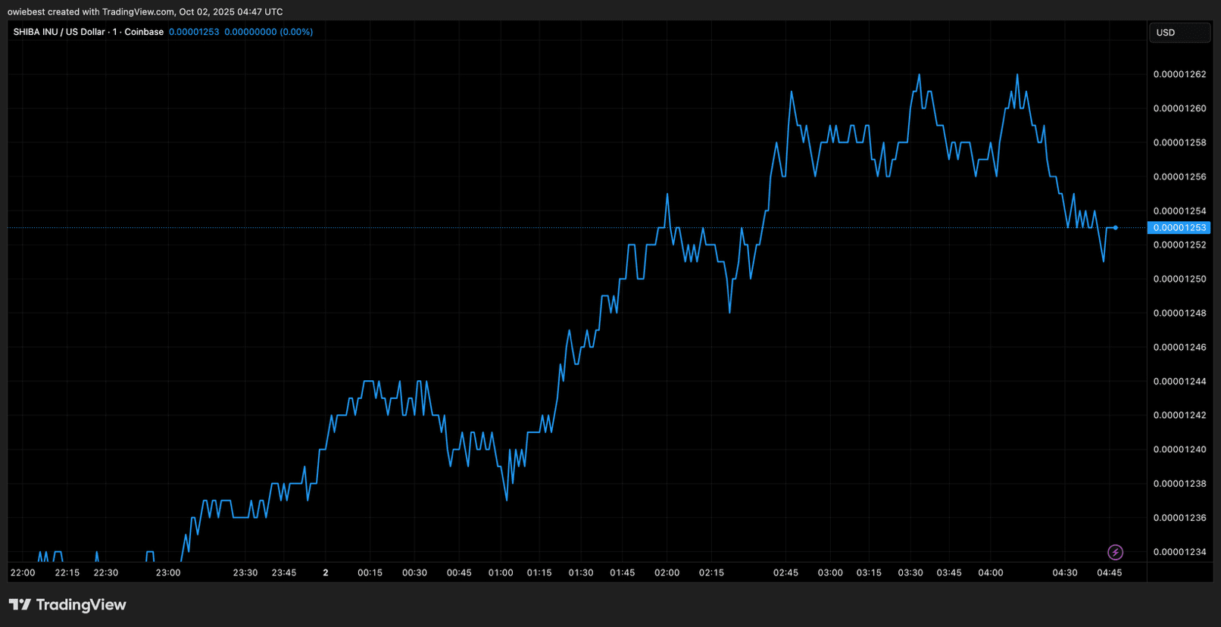This screenshot has height=627, width=1221.
Task: Click the purple lightning bolt icon
Action: point(1115,552)
